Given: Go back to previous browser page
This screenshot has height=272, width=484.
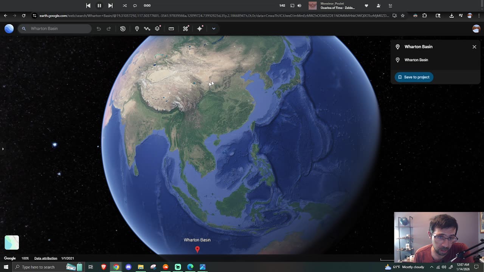Looking at the screenshot, I should (5, 15).
